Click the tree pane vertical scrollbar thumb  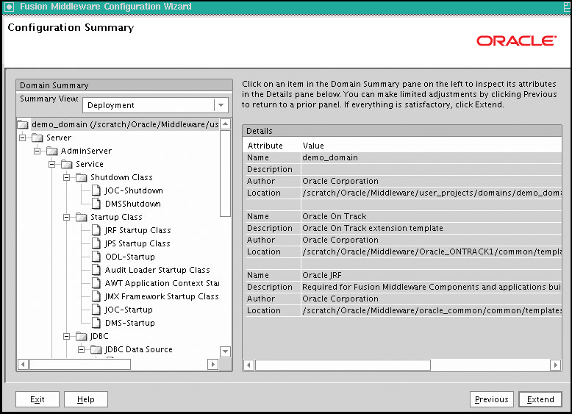point(226,174)
